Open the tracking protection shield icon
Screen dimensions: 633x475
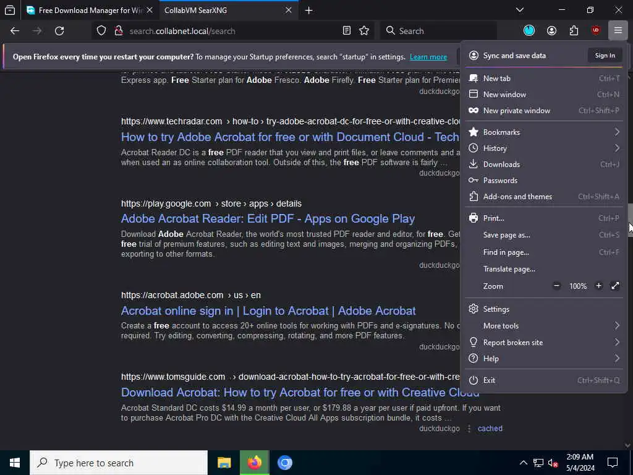(101, 31)
